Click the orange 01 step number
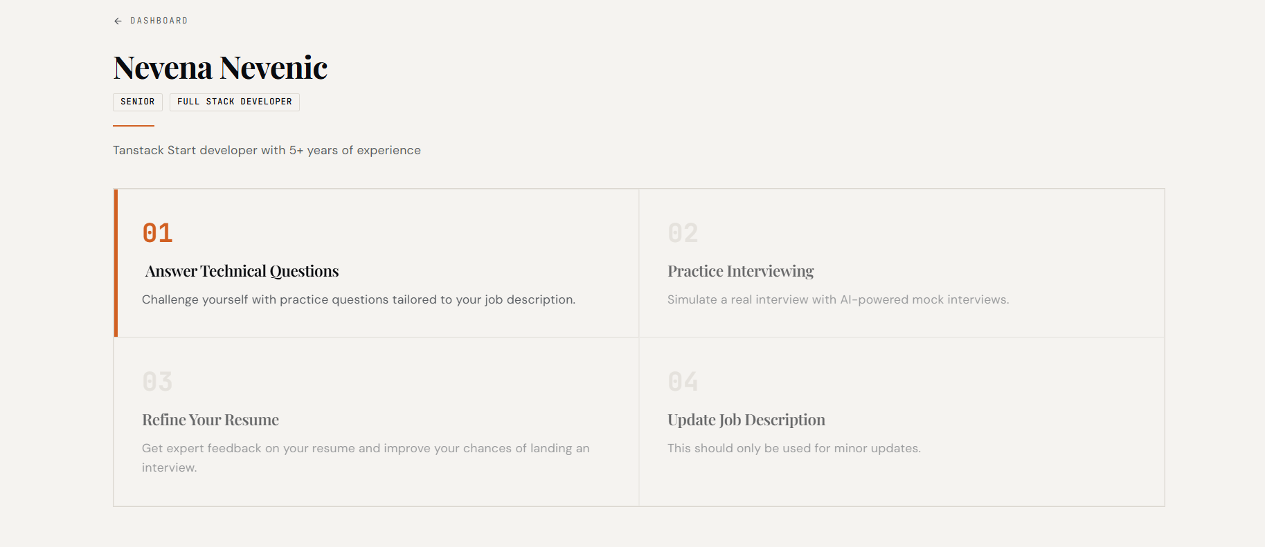 click(x=157, y=233)
